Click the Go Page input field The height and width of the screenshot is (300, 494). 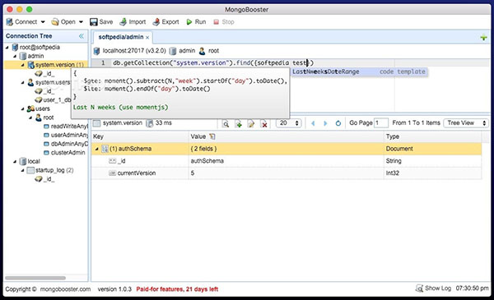pyautogui.click(x=380, y=123)
